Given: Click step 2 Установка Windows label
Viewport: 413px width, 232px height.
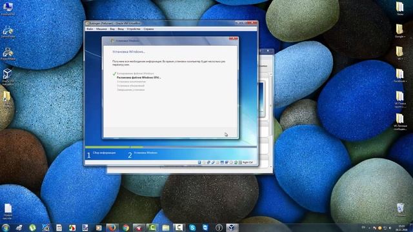Looking at the screenshot, I should (146, 153).
